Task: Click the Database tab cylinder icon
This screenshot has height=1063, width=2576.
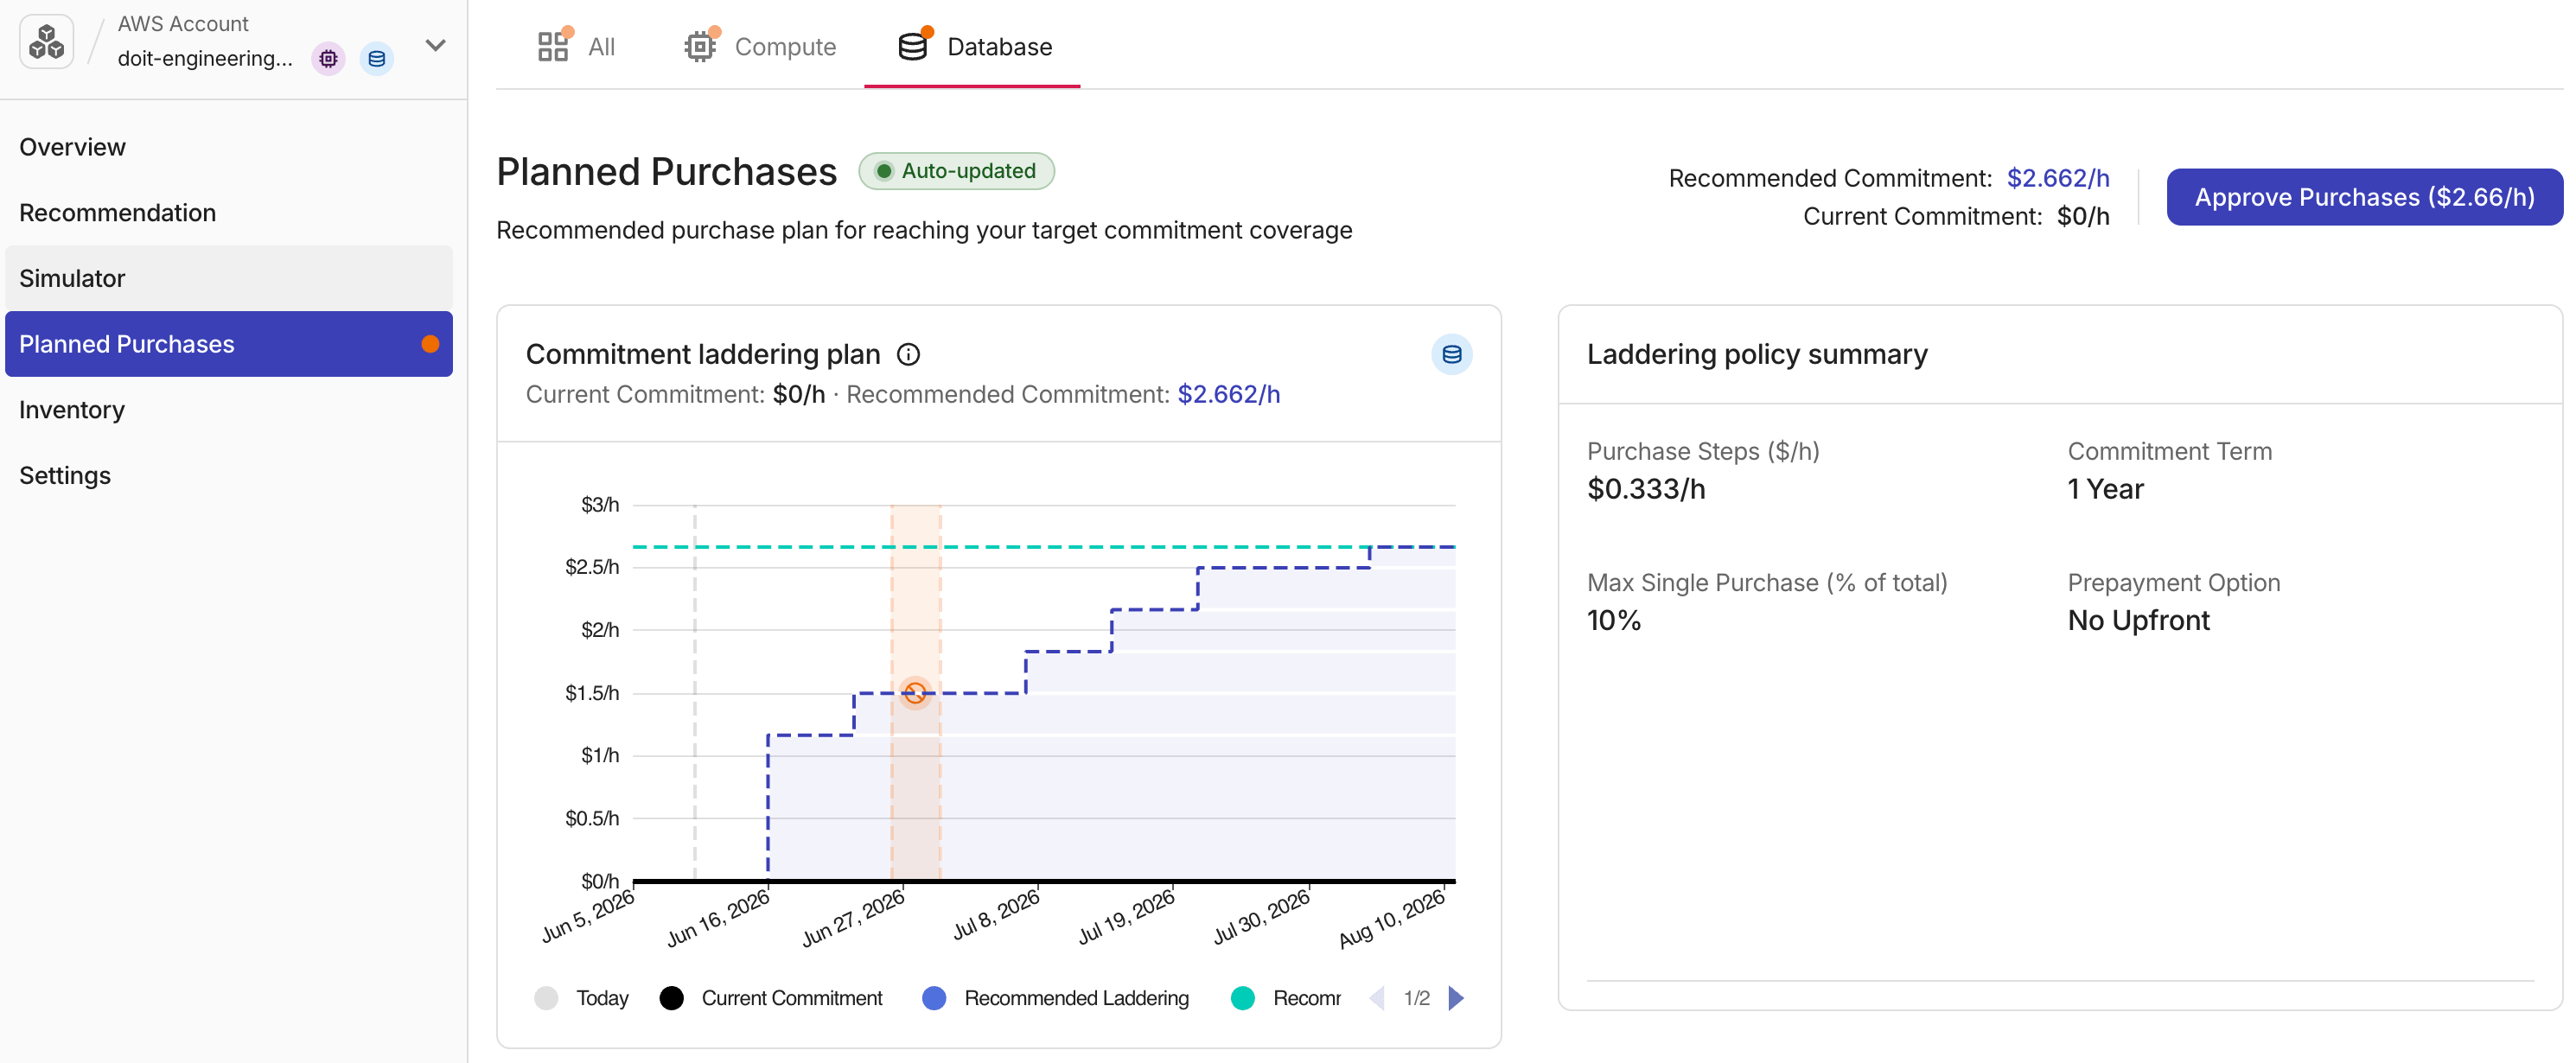Action: (913, 46)
